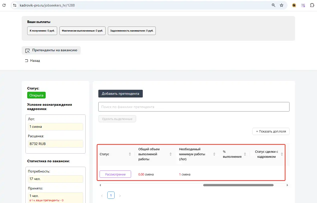Sort by % выполнения column

[x=245, y=154]
